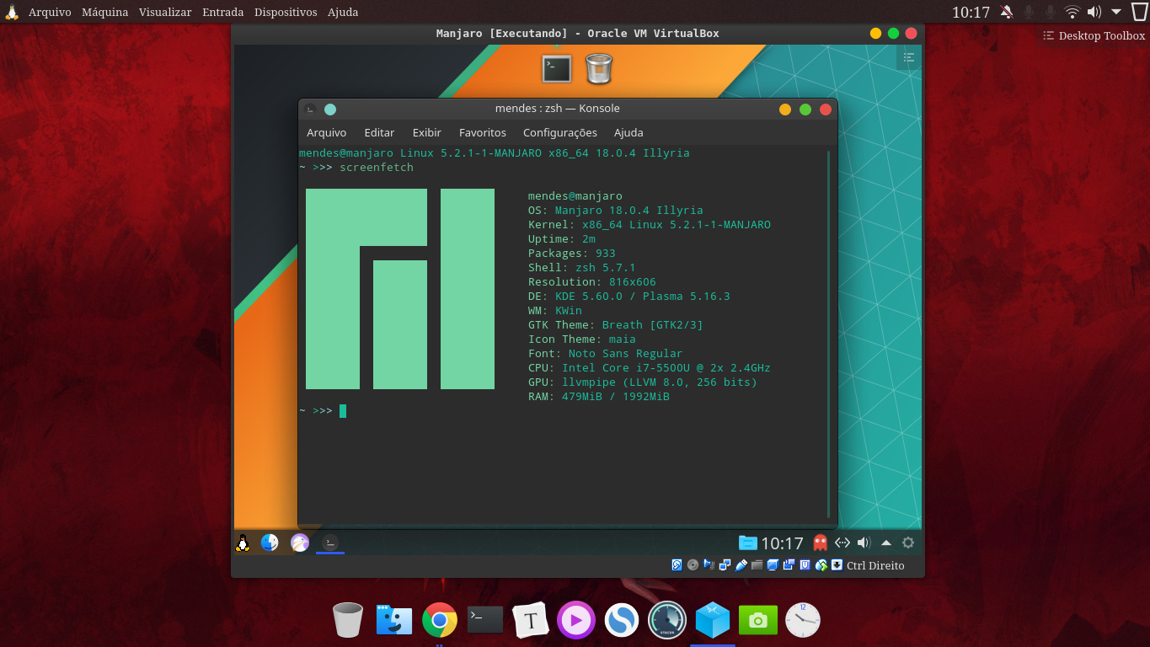Image resolution: width=1150 pixels, height=647 pixels.
Task: Open the trash icon on the Manjaro desktop
Action: coord(598,69)
